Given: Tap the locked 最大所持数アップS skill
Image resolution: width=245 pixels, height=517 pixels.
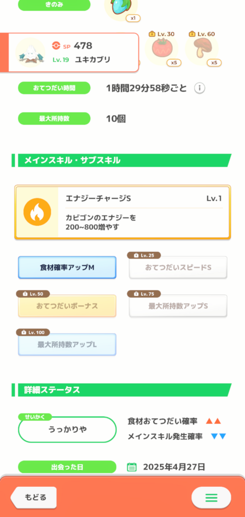Looking at the screenshot, I should [x=178, y=306].
